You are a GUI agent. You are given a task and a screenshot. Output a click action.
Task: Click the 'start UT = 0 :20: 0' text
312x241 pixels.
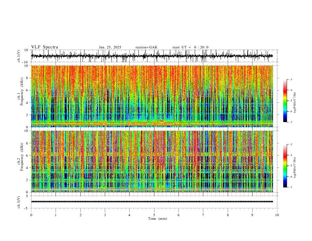190,47
